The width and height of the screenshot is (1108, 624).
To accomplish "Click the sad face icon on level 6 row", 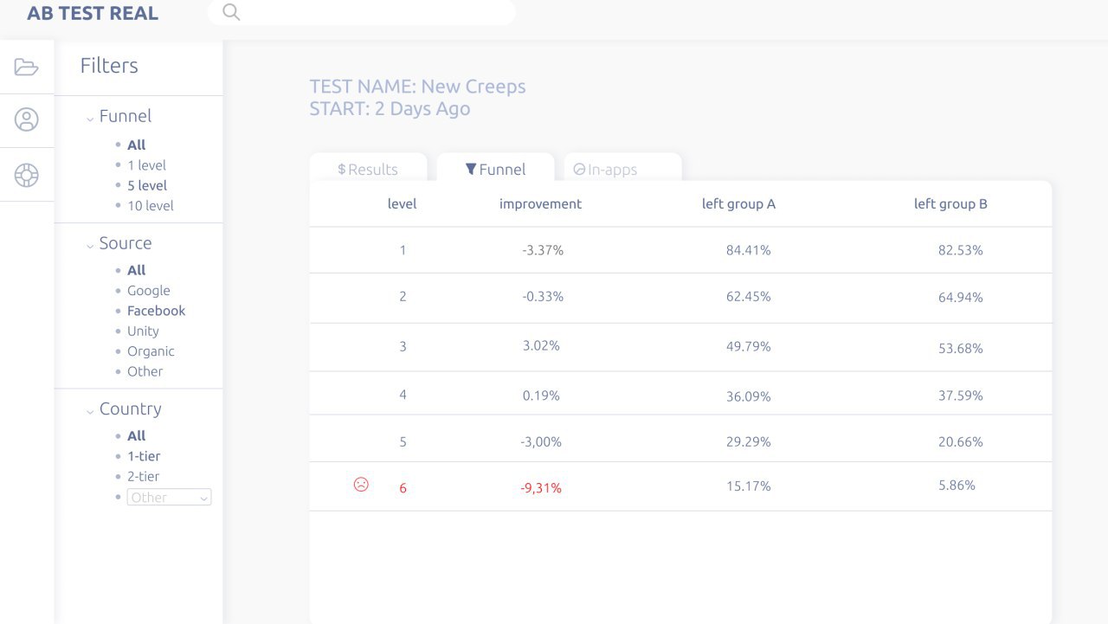I will coord(361,485).
